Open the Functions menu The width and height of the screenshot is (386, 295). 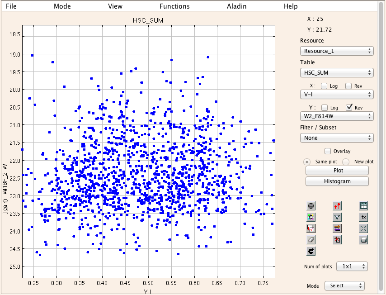pyautogui.click(x=174, y=6)
